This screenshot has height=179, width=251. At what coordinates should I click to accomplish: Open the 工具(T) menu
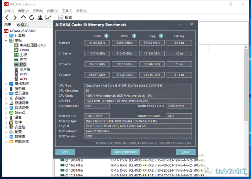tap(67, 11)
